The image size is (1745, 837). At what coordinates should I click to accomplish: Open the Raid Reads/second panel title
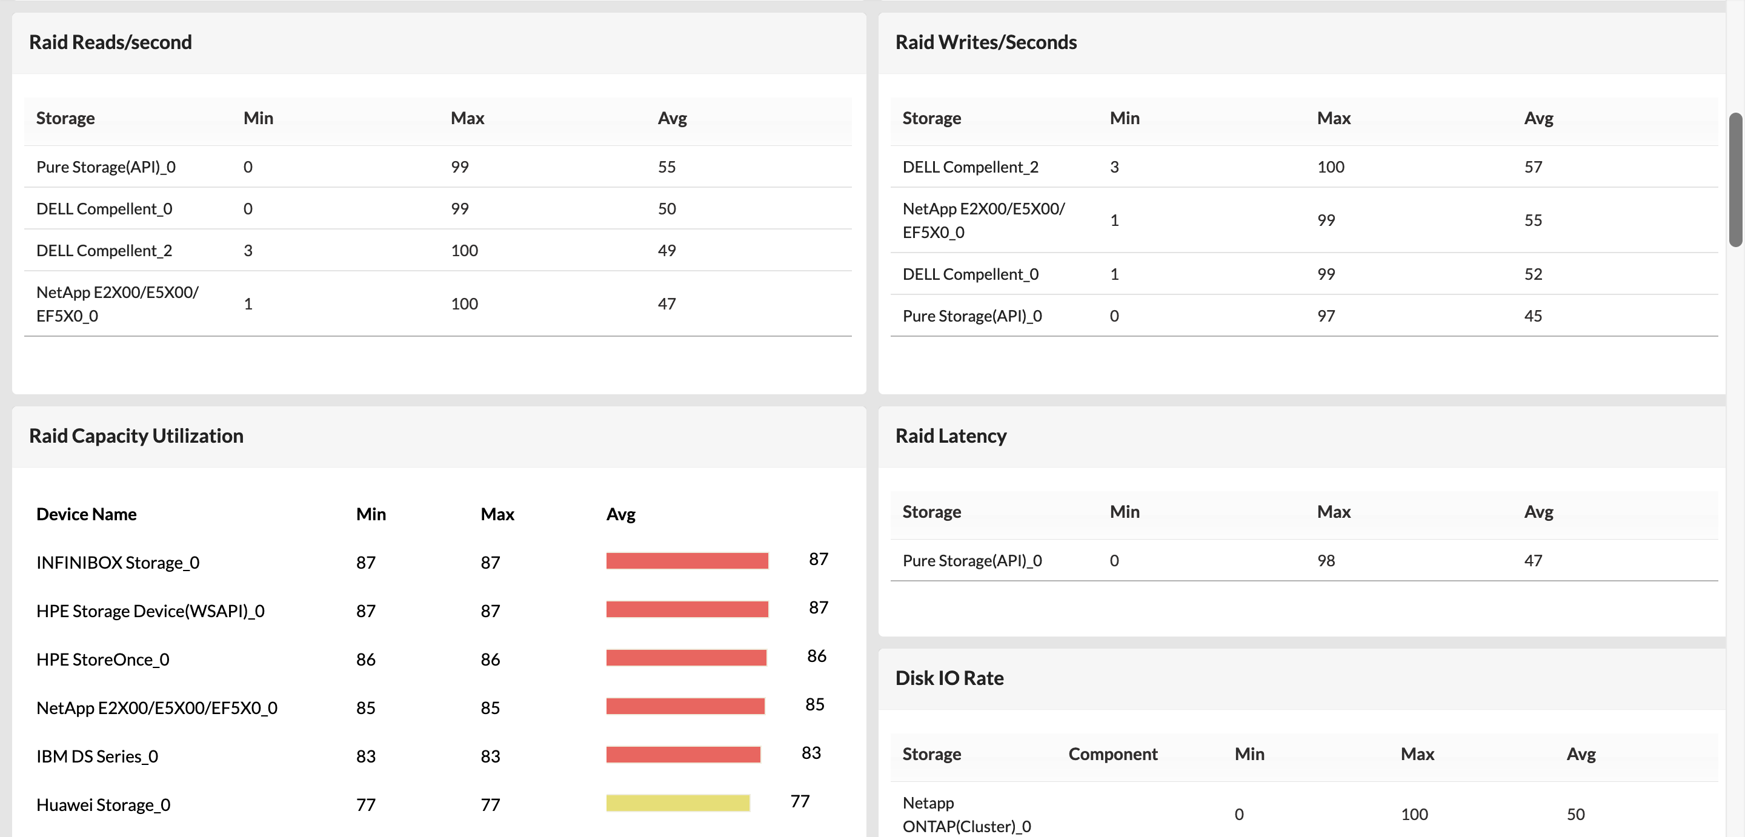pos(110,42)
